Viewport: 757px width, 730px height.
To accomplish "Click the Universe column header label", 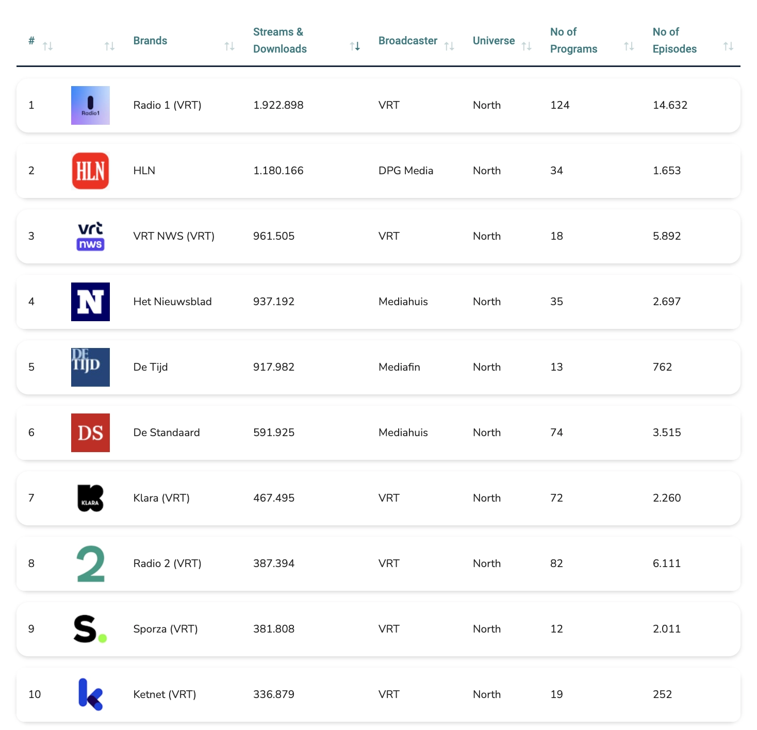I will click(x=493, y=41).
